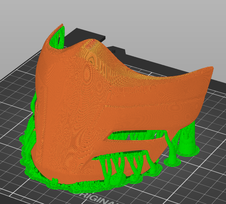Select the tree support branches under lower slot

click(122, 166)
